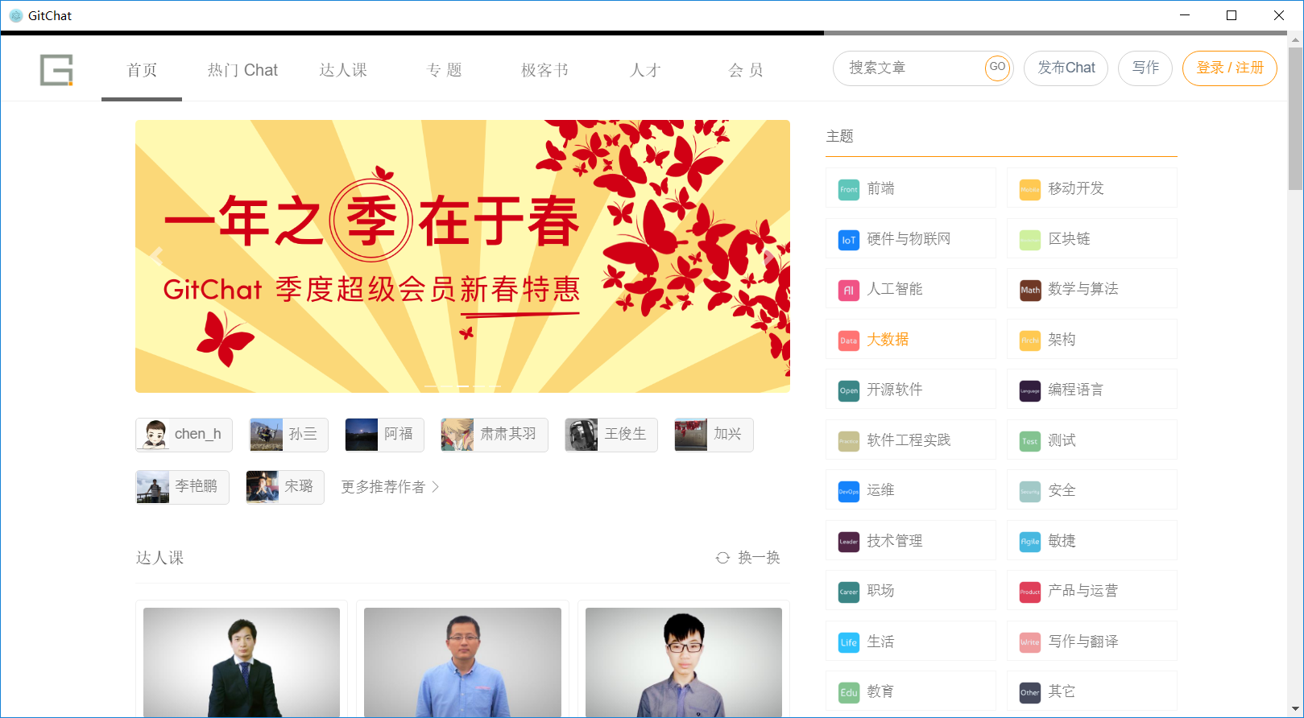
Task: Click the AI icon for 人工智能
Action: pyautogui.click(x=849, y=291)
